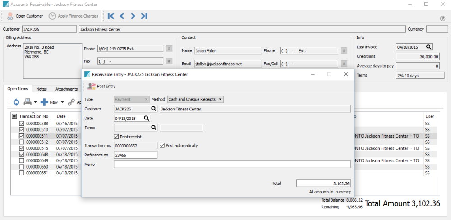Click the Credit limit field 30,000.00

(417, 57)
